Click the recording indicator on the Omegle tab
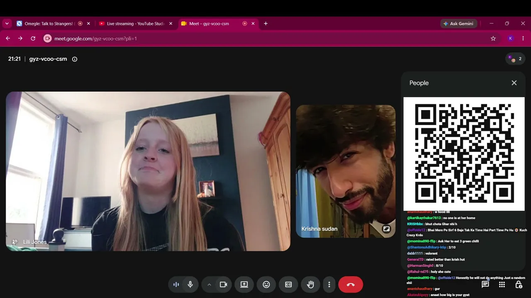Screen dimensions: 531x298 (80, 24)
